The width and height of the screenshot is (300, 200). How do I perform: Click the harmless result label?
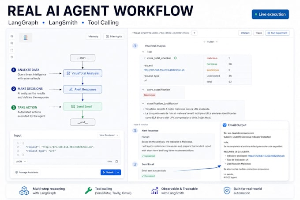[x=212, y=64]
